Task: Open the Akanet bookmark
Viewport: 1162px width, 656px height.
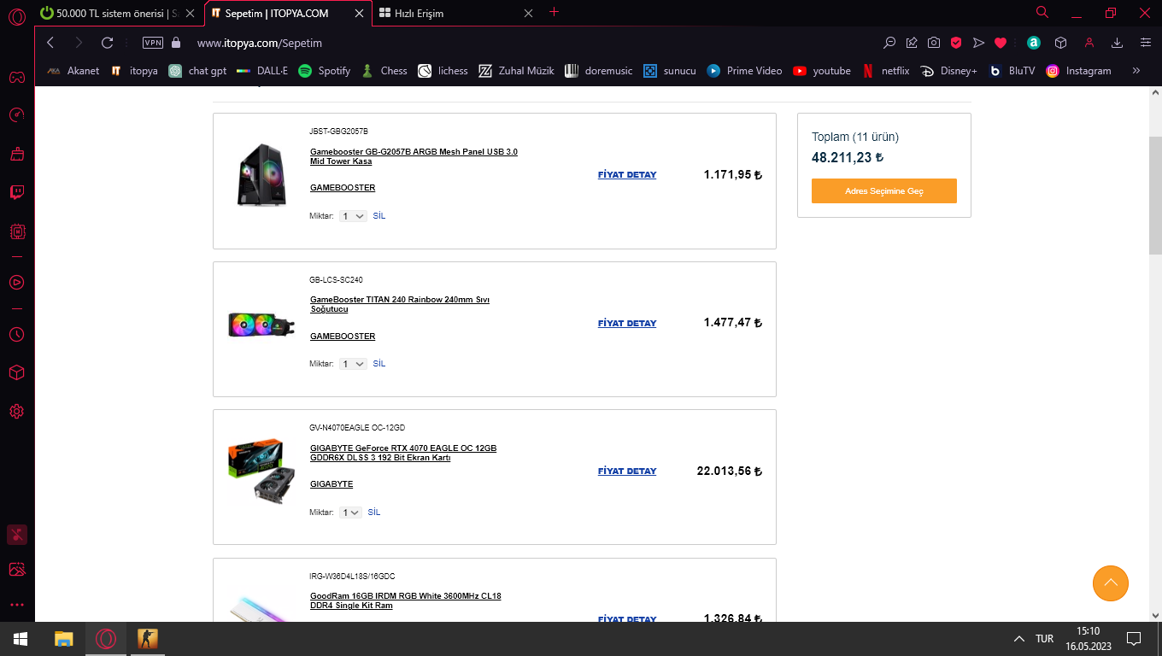Action: point(73,71)
